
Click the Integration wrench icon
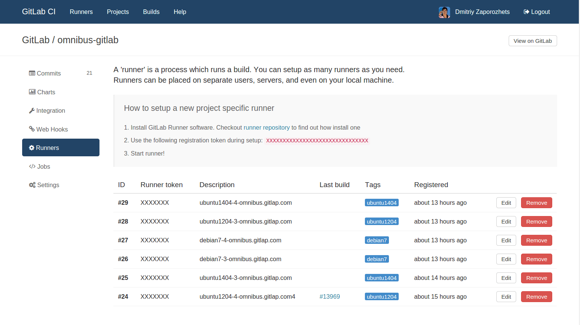32,110
